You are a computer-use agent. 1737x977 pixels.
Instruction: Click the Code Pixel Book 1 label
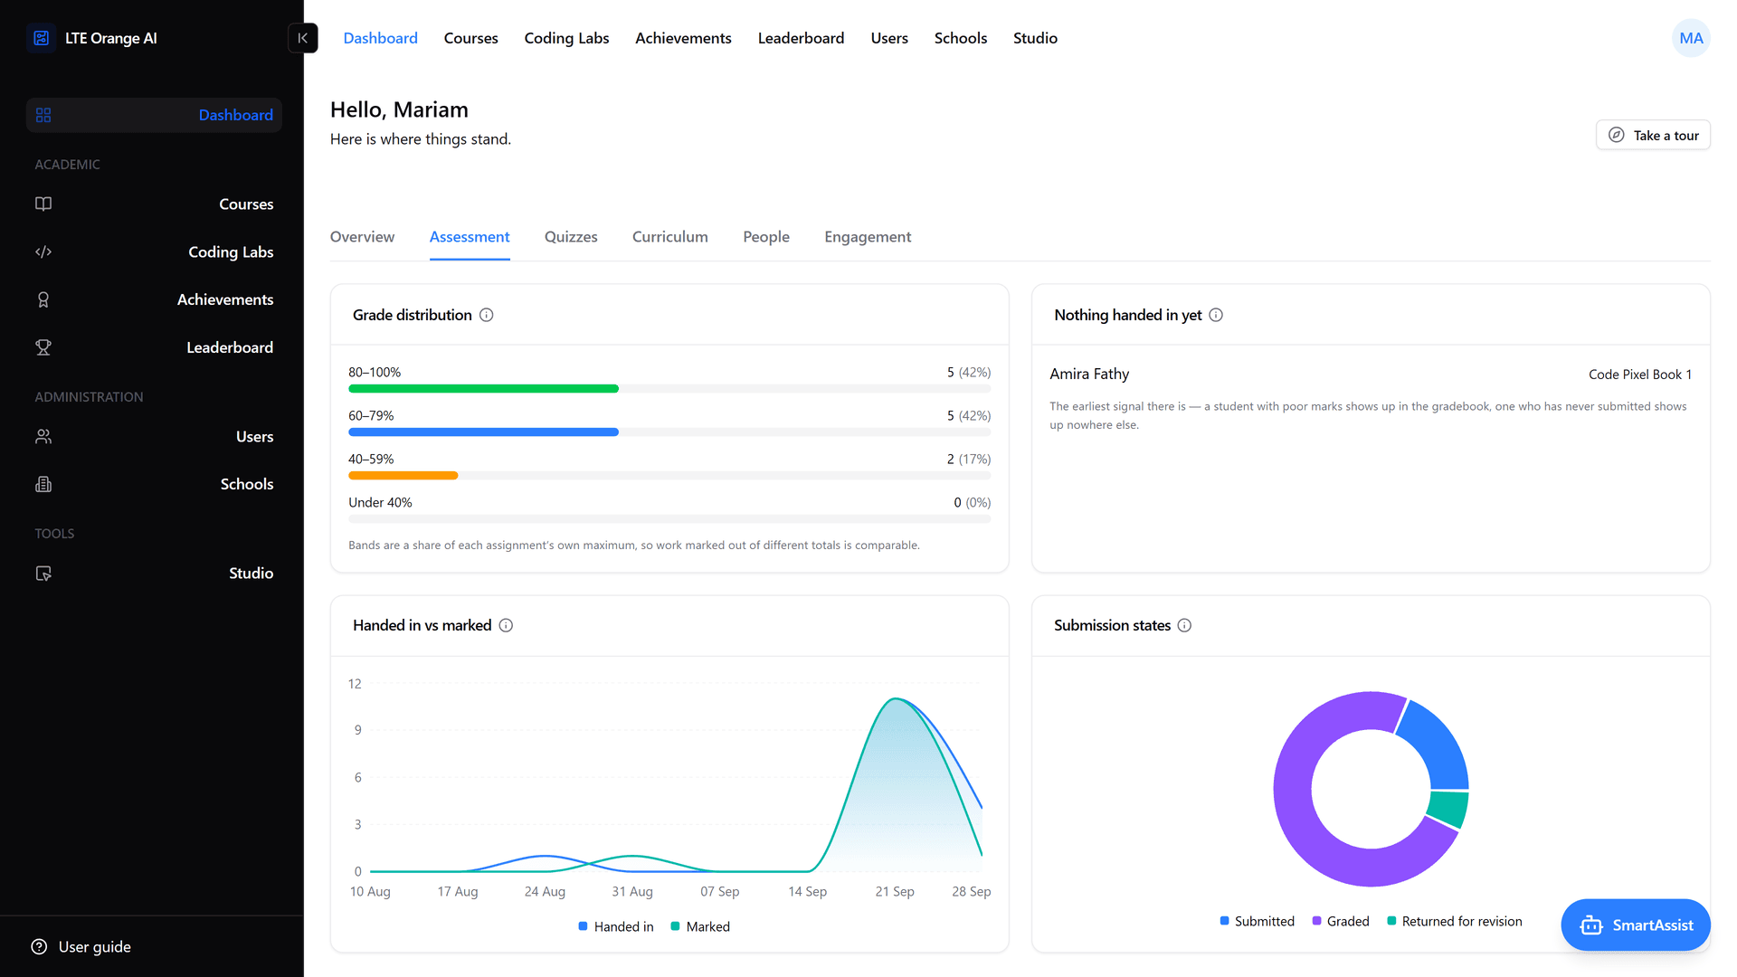pos(1639,375)
